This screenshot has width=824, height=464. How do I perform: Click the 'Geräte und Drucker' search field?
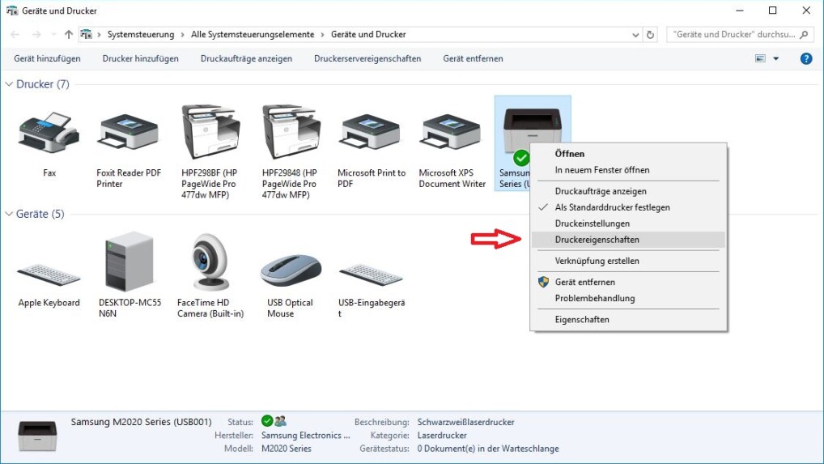pyautogui.click(x=733, y=35)
